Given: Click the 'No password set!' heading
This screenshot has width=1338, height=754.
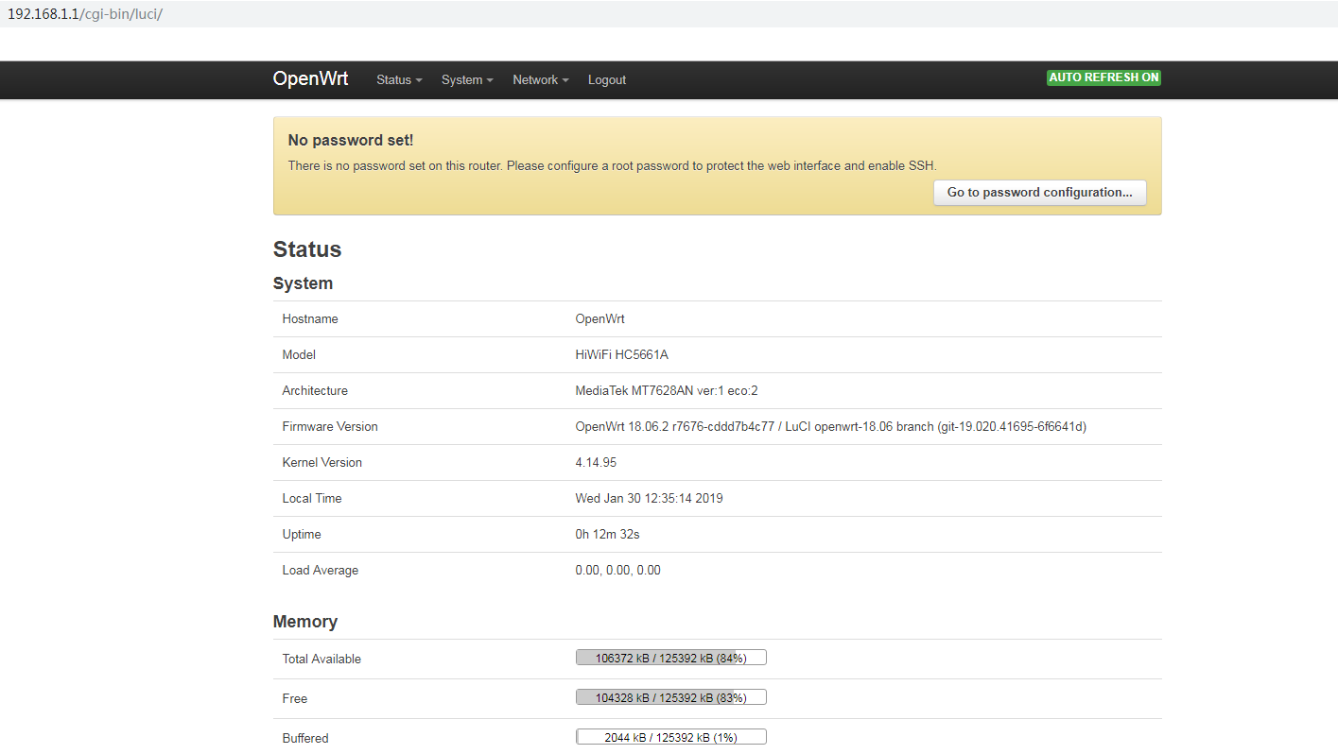Looking at the screenshot, I should pyautogui.click(x=351, y=141).
